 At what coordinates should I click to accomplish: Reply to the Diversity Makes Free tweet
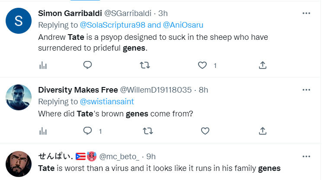(87, 131)
